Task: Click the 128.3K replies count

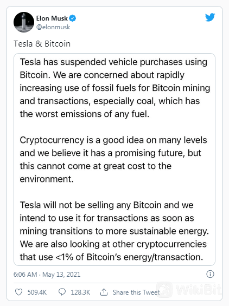Action: point(80,292)
